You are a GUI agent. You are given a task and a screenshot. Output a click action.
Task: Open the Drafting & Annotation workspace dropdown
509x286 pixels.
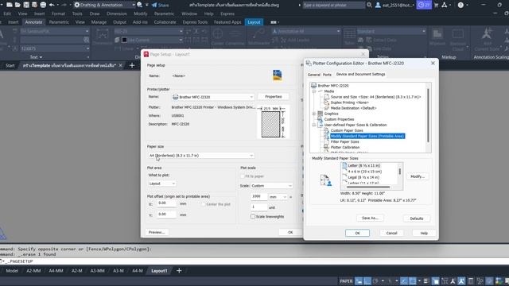tap(104, 5)
